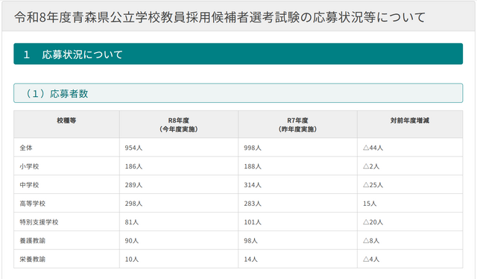Viewport: 477px width, 279px height.
Task: Click the subheading (1)応募者数
Action: coord(238,93)
